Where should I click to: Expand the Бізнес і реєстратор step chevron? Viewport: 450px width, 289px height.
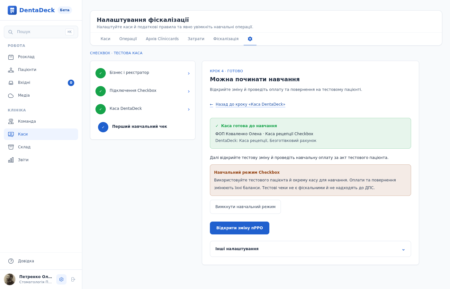[x=189, y=74]
